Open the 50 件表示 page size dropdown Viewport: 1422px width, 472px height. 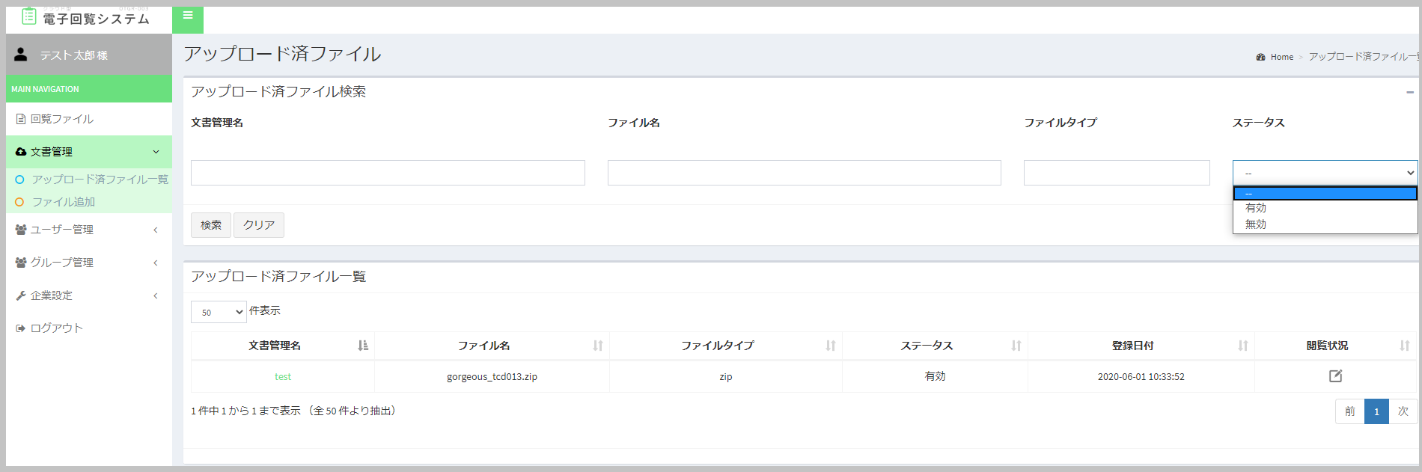(219, 312)
